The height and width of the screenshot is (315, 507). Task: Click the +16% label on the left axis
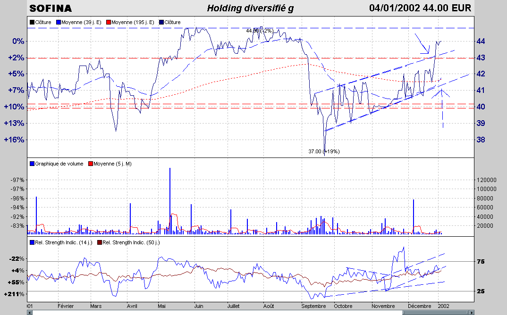(14, 140)
